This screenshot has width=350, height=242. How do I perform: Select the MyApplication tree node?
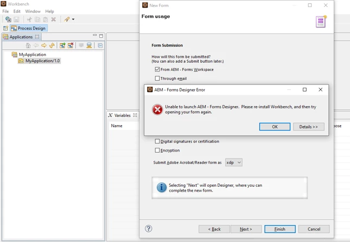pos(33,55)
